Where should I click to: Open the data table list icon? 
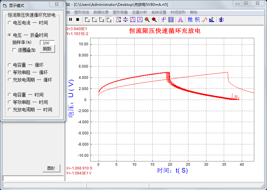171,20
